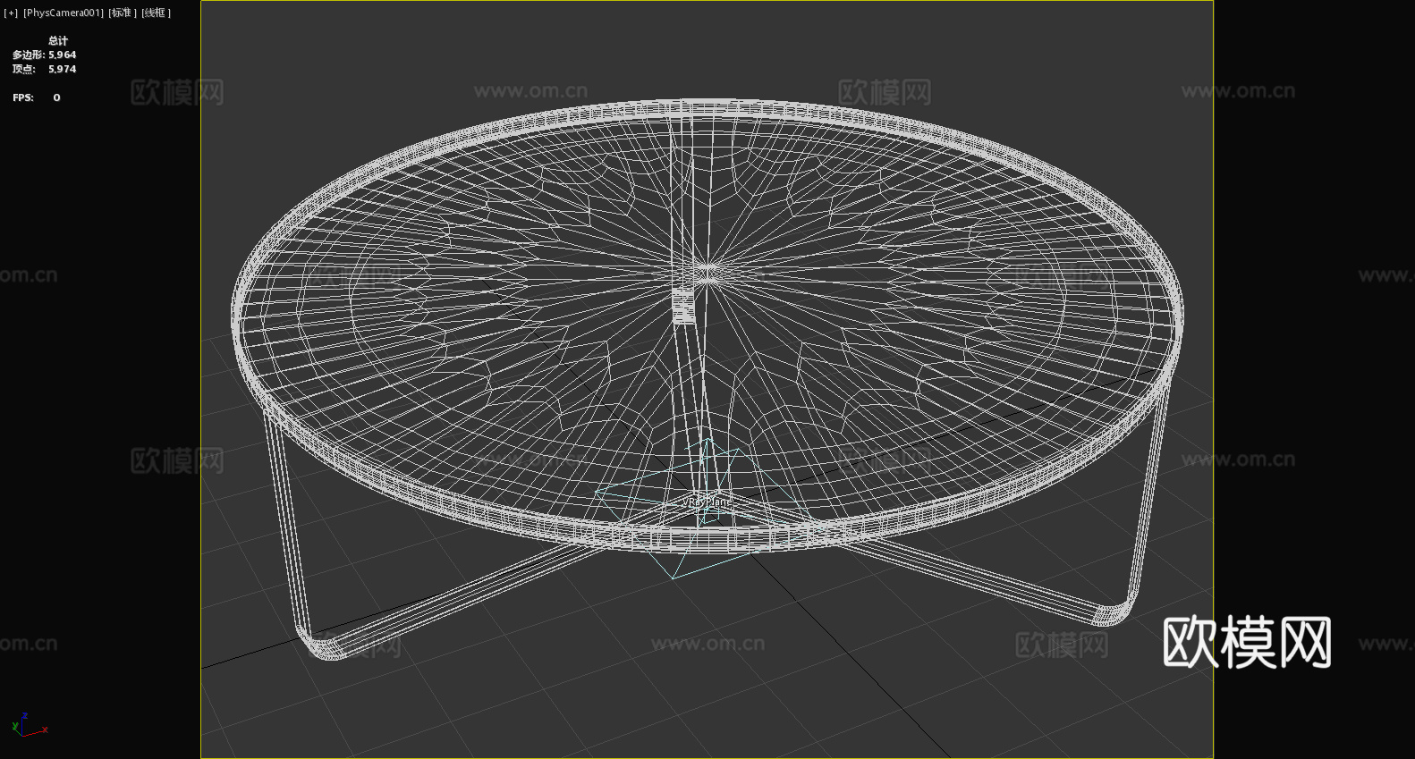
Task: Click the 总计 statistics header
Action: 58,40
